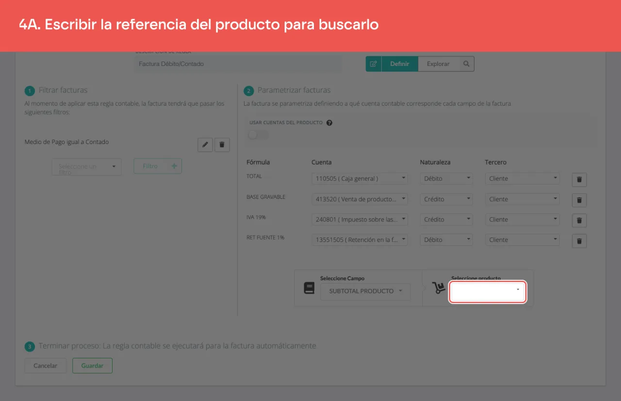Open the 13551505 Retención account dropdown
The image size is (621, 401).
click(x=360, y=240)
